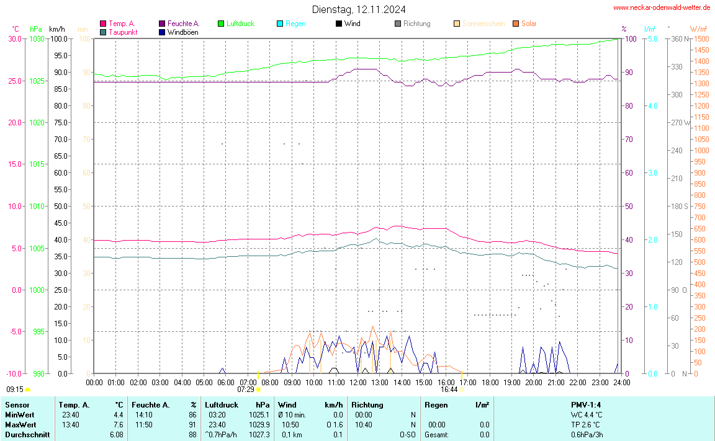Click the sunrise marker at 07:29
Viewport: 715px width, 441px height.
click(258, 390)
